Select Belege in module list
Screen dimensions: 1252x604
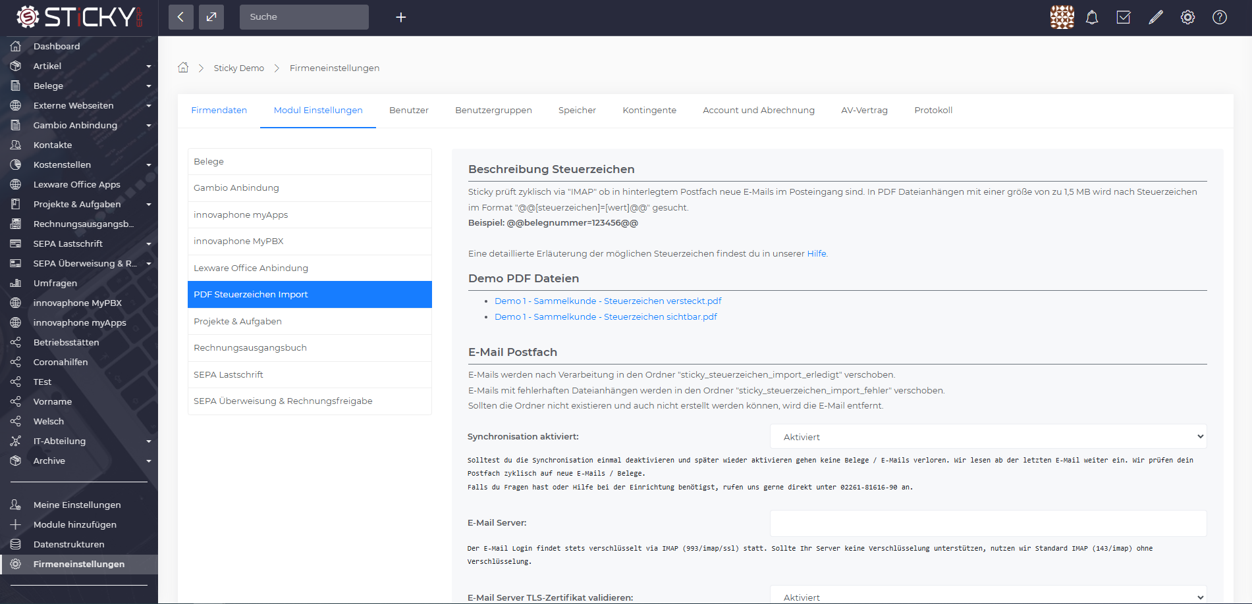[x=310, y=161]
